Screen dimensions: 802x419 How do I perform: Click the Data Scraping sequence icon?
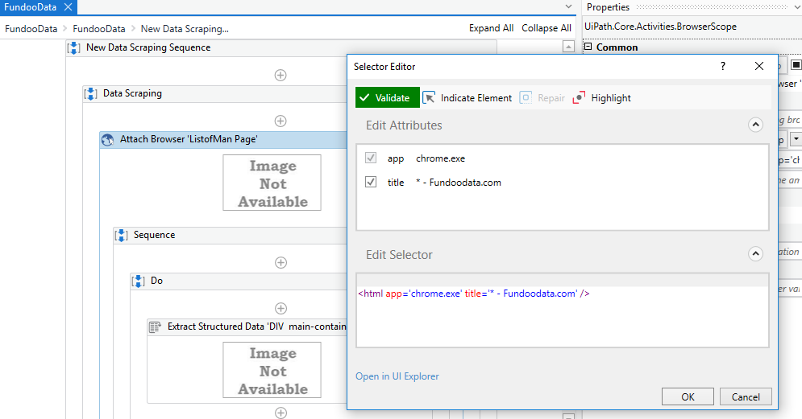(90, 93)
